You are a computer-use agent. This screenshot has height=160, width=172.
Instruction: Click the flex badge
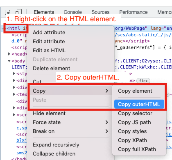click(143, 81)
